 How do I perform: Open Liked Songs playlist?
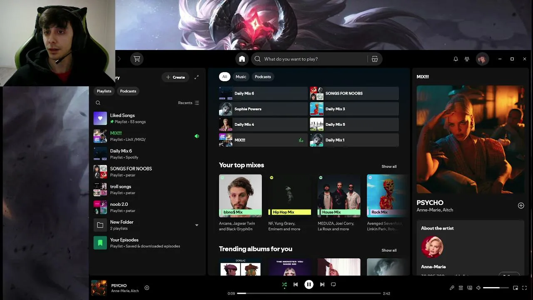pyautogui.click(x=147, y=118)
